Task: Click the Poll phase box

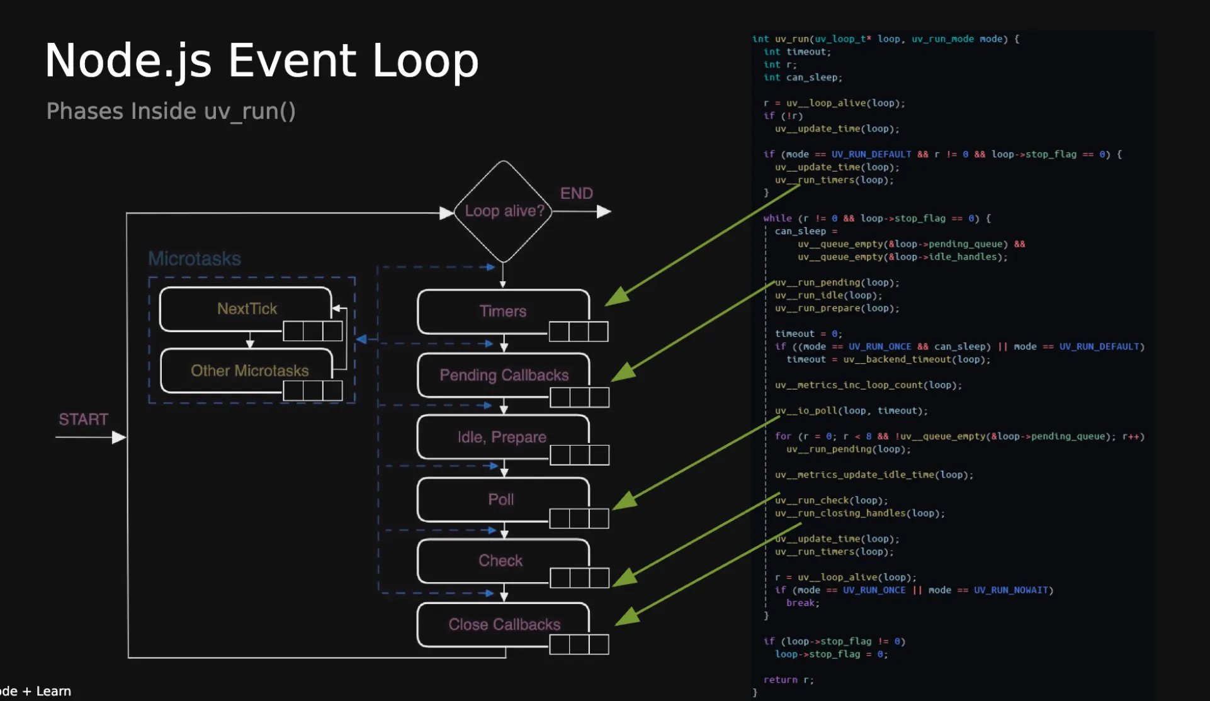Action: pos(503,500)
